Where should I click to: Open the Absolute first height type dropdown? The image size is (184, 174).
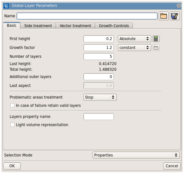click(x=134, y=39)
